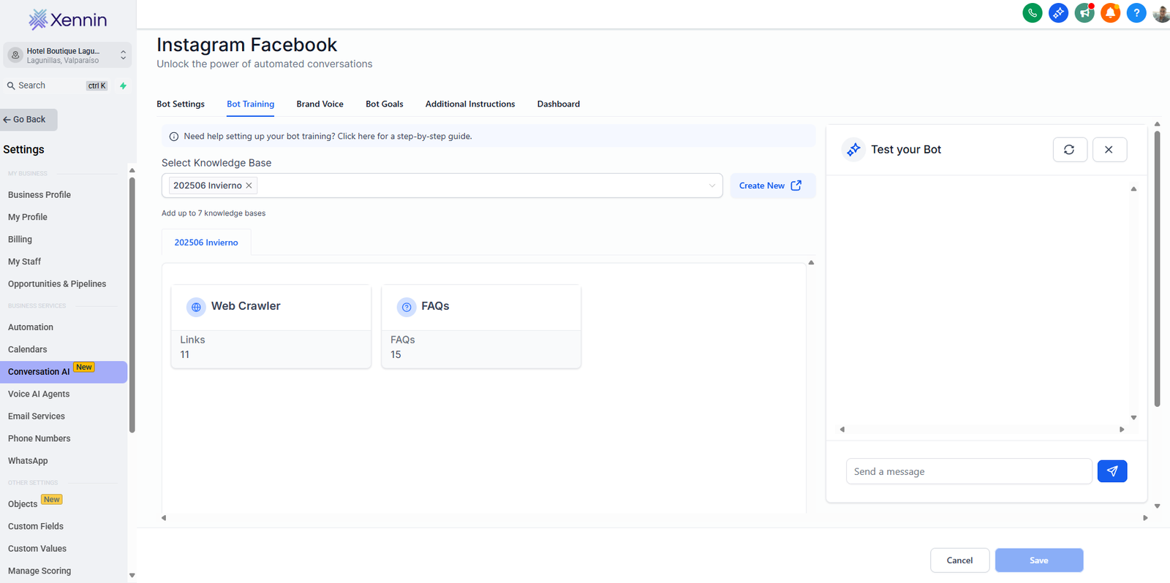Click the Create New knowledge base button
Screen dimensions: 1170x583
click(x=771, y=186)
